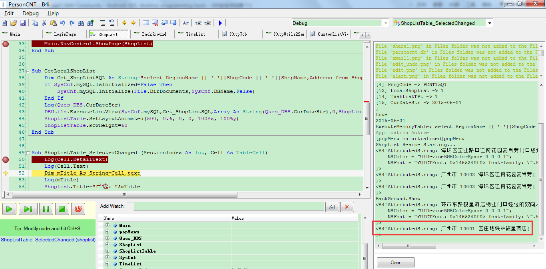Collapse the GetLocalShopList sub at line 37
Viewport: 546px width, 269px height.
(x=27, y=71)
